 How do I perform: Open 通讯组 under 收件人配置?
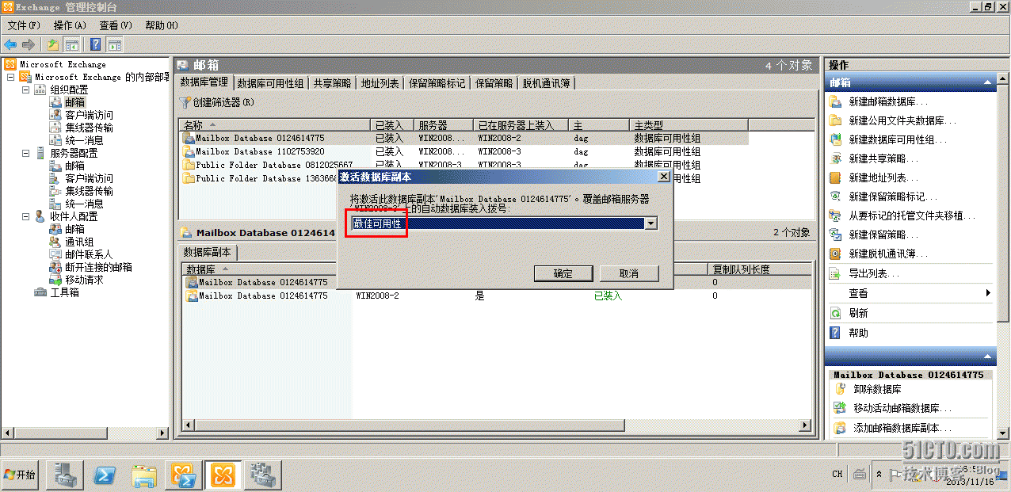coord(79,242)
